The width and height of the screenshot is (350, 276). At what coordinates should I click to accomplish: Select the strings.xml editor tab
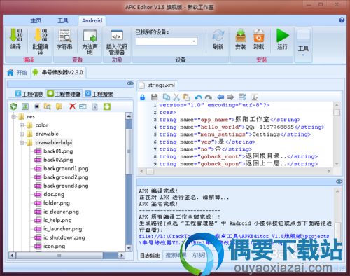click(157, 85)
